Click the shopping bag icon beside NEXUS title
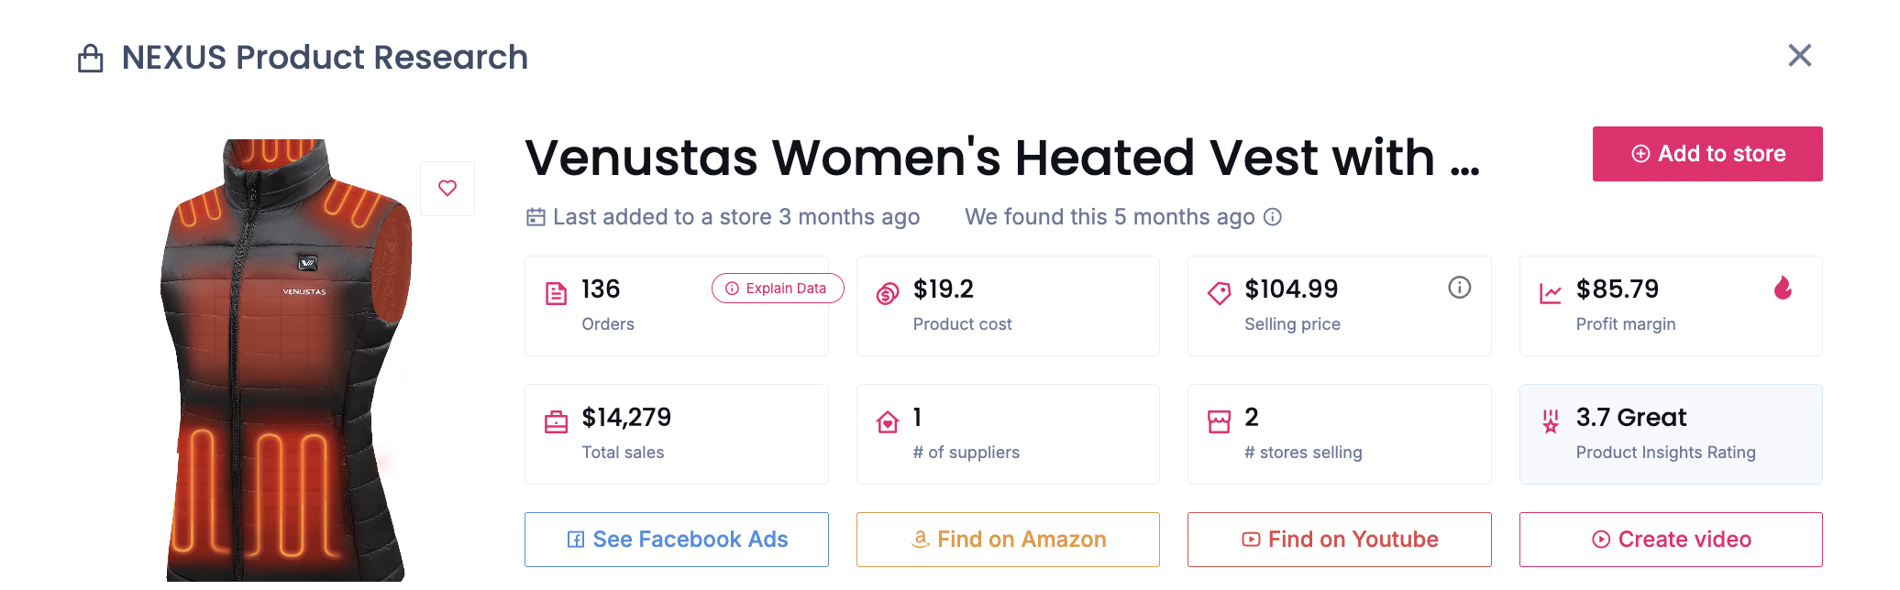This screenshot has height=590, width=1900. [90, 59]
